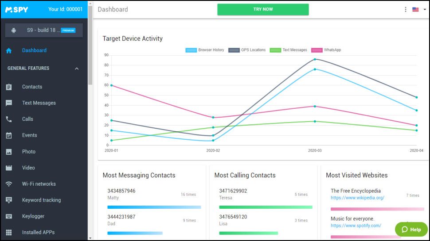
Task: Click the Keylogger keyboard icon
Action: coord(9,216)
